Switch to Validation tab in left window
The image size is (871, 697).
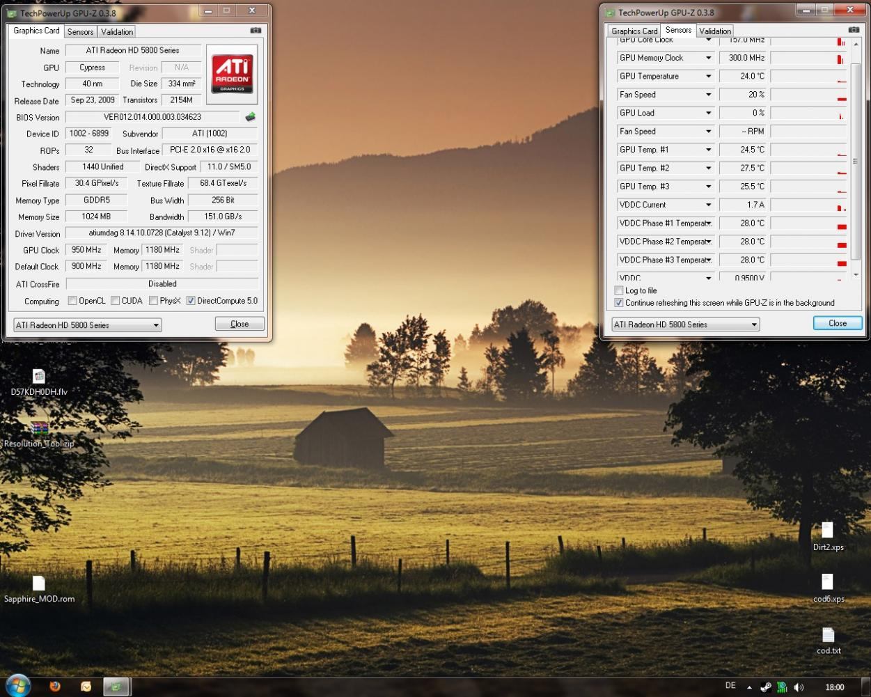click(117, 32)
